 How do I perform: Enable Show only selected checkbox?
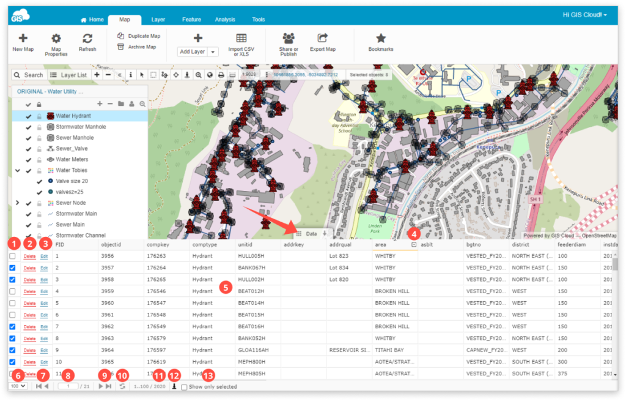[x=184, y=387]
